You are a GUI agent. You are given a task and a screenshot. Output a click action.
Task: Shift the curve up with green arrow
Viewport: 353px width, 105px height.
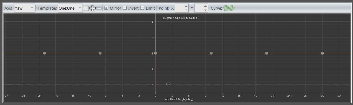click(x=226, y=8)
